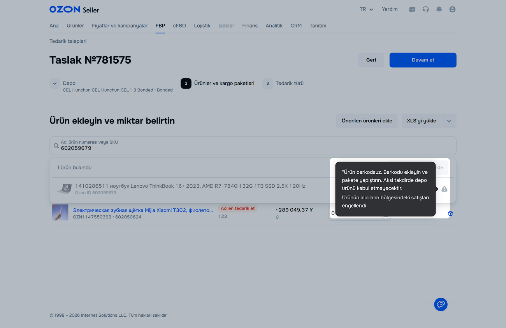
Task: Open the user profile icon
Action: coord(452,9)
